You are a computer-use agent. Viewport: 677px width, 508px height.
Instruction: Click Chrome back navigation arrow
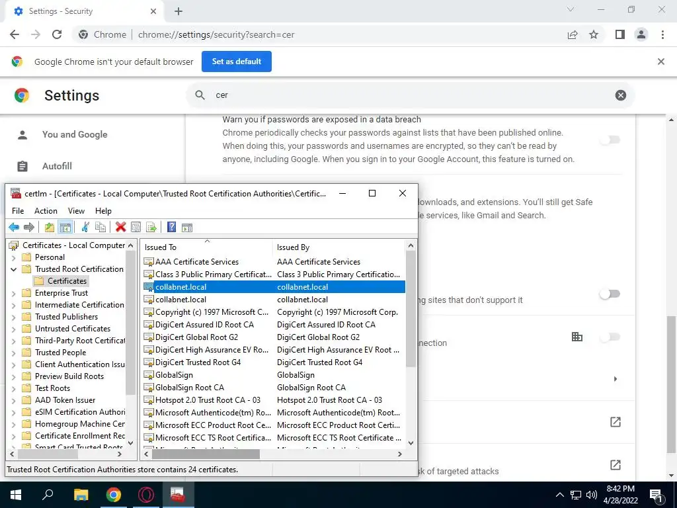point(15,34)
